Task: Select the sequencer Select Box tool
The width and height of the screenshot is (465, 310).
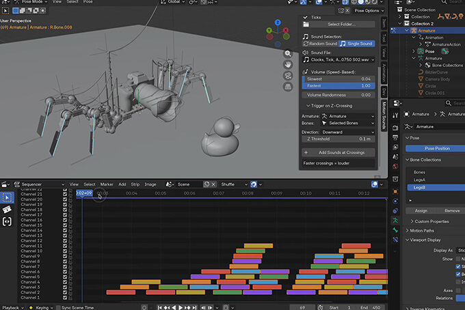Action: (x=8, y=197)
